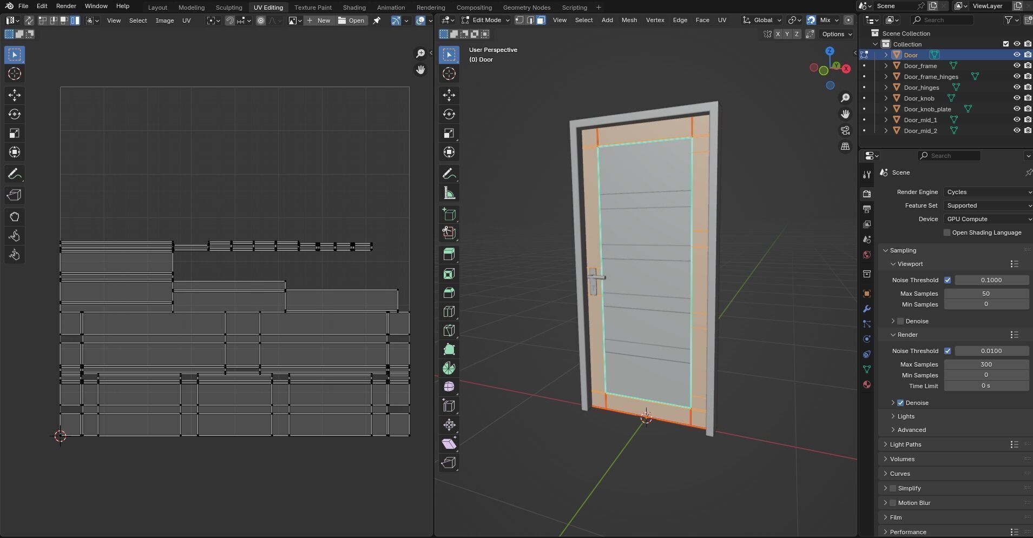
Task: Select the Knife tool
Action: tap(449, 330)
